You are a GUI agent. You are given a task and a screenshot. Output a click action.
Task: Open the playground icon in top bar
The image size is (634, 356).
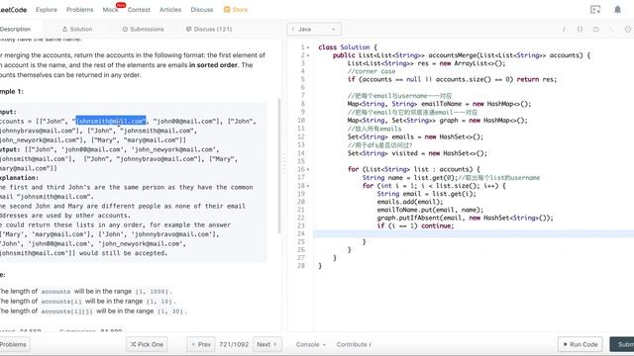tap(595, 10)
